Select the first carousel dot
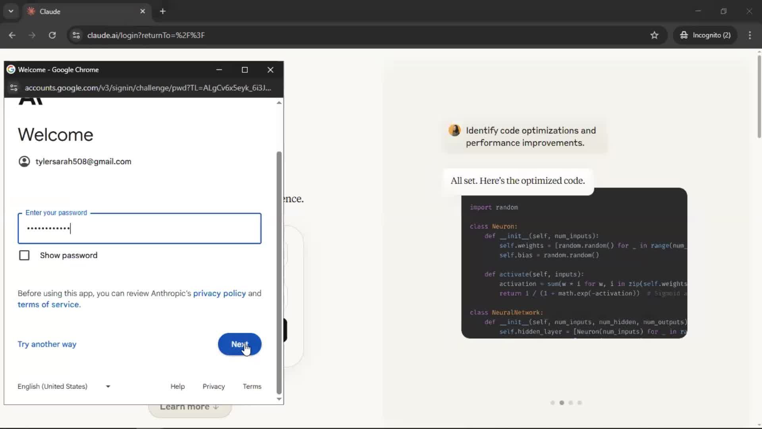Screen dimensions: 762x429 click(x=552, y=403)
